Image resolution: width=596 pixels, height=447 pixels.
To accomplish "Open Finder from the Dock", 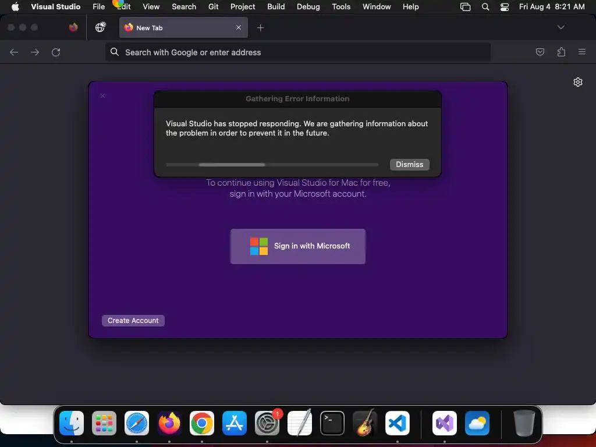I will click(72, 423).
